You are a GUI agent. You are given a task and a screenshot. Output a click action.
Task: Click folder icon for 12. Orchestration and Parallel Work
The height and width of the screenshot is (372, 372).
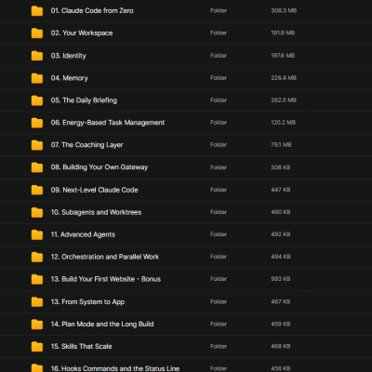[37, 257]
